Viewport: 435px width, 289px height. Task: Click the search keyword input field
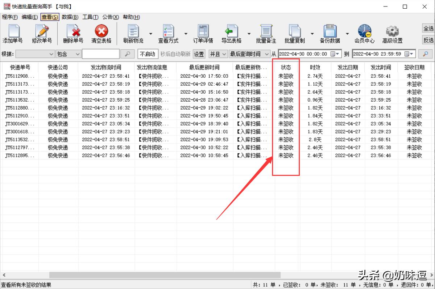(100, 54)
